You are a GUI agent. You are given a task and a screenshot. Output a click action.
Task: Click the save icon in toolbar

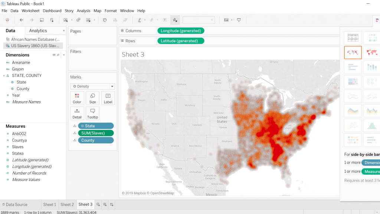42,20
